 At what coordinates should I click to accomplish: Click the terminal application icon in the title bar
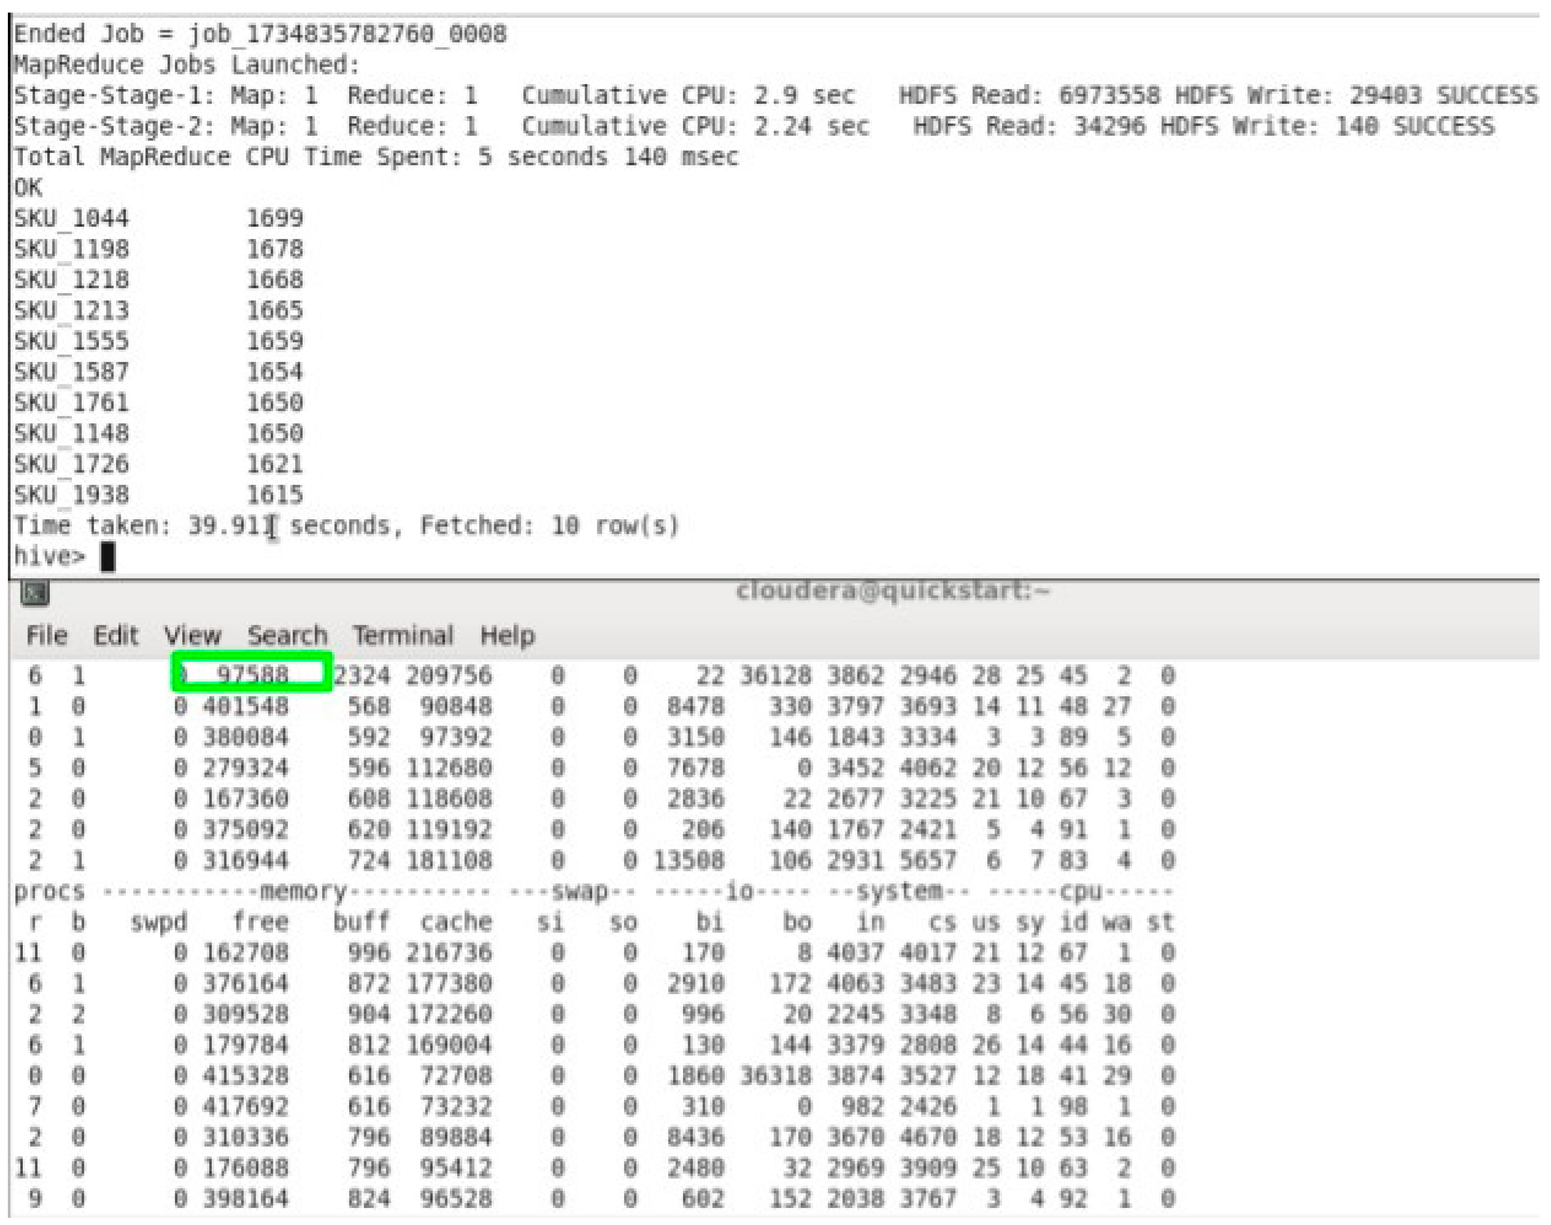(x=35, y=593)
